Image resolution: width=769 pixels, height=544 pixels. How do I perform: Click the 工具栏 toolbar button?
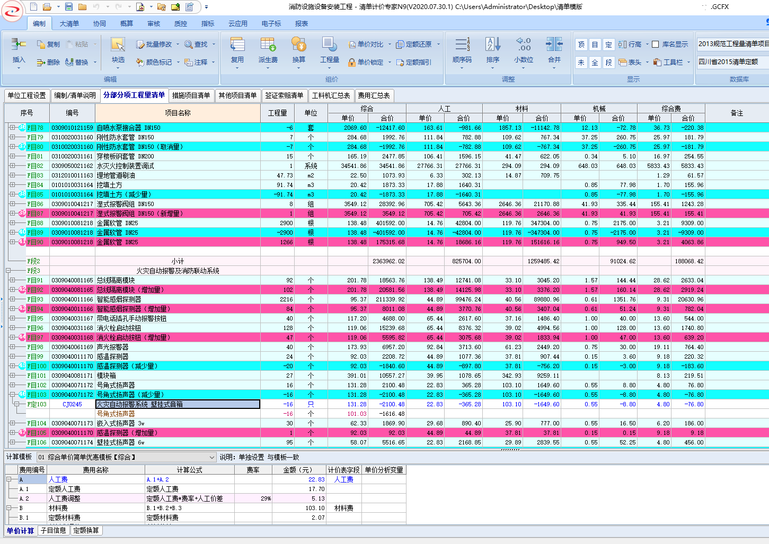668,62
